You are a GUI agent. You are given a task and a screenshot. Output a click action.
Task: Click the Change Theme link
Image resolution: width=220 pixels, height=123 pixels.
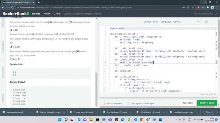coord(151,22)
